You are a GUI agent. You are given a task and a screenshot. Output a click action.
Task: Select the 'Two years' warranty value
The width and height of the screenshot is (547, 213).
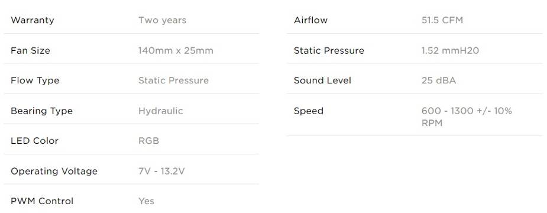pos(162,20)
